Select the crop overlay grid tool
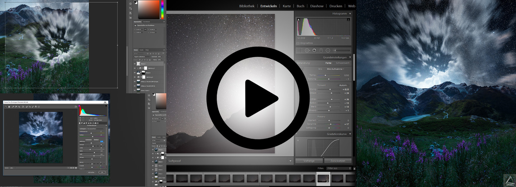 click(x=300, y=50)
